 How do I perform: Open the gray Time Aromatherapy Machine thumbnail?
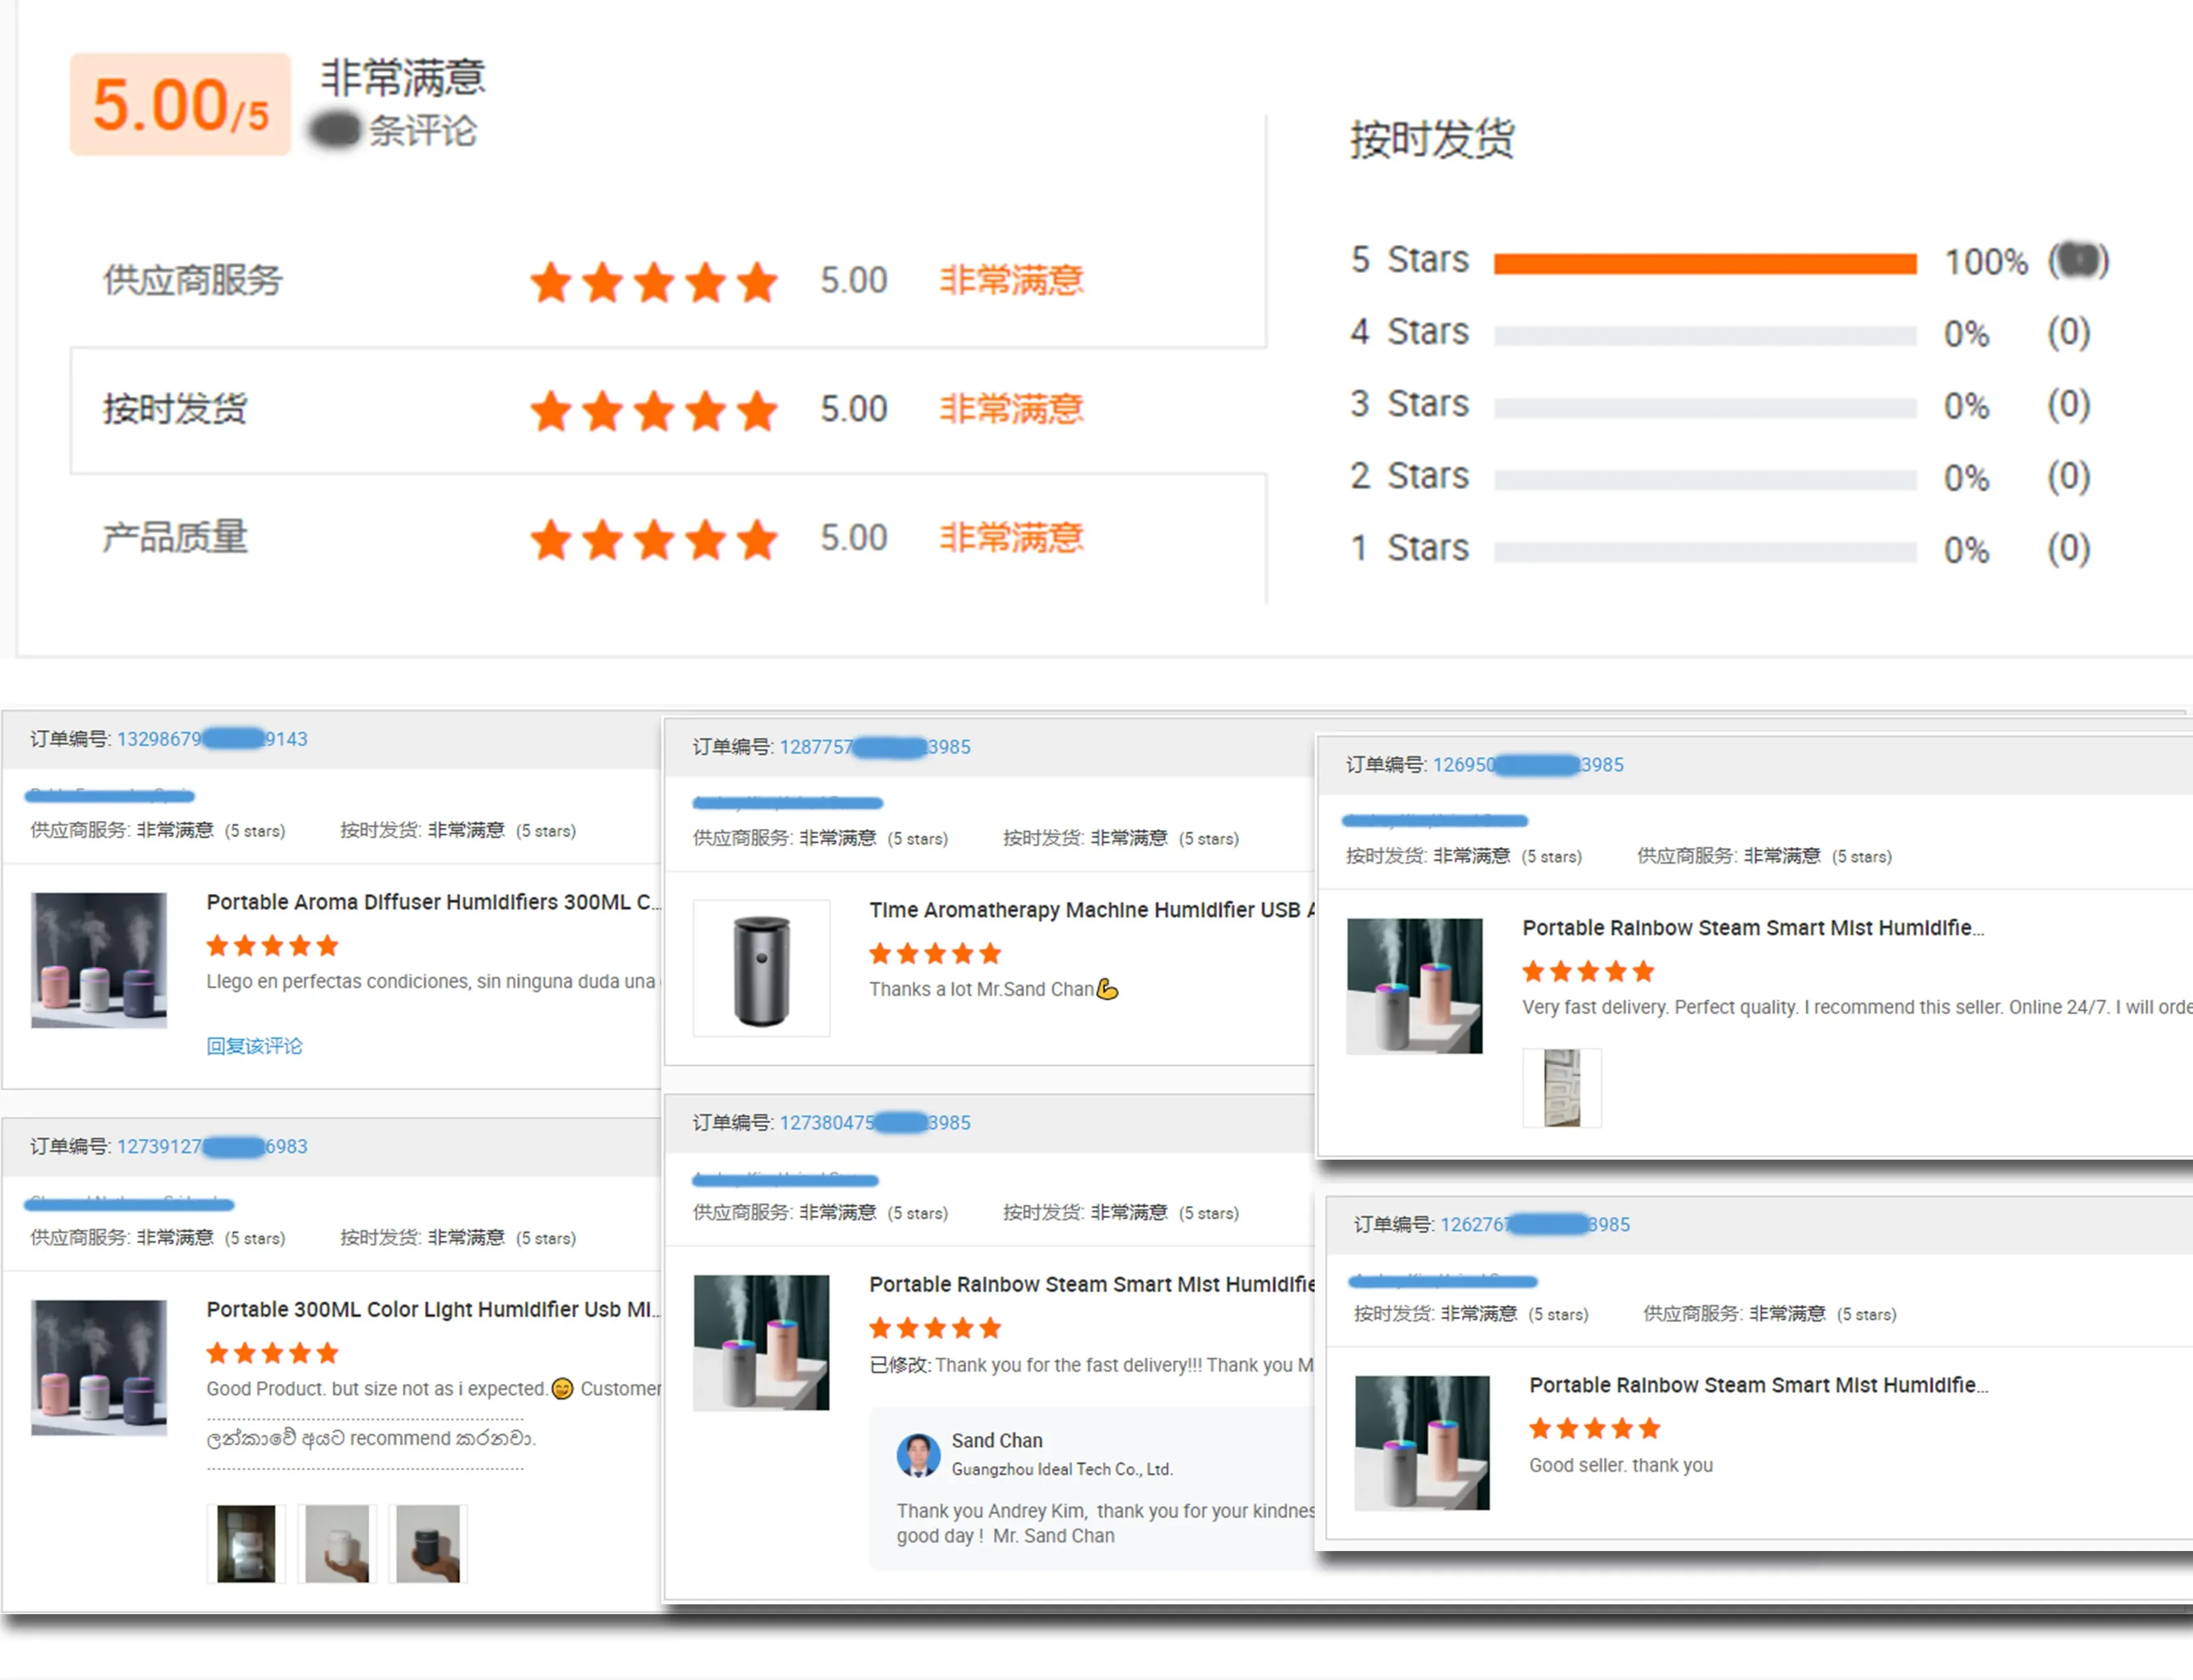[x=761, y=968]
